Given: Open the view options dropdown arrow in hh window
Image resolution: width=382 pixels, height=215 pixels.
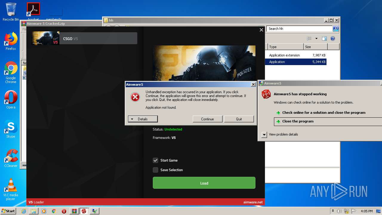Looking at the screenshot, I should pyautogui.click(x=316, y=39).
